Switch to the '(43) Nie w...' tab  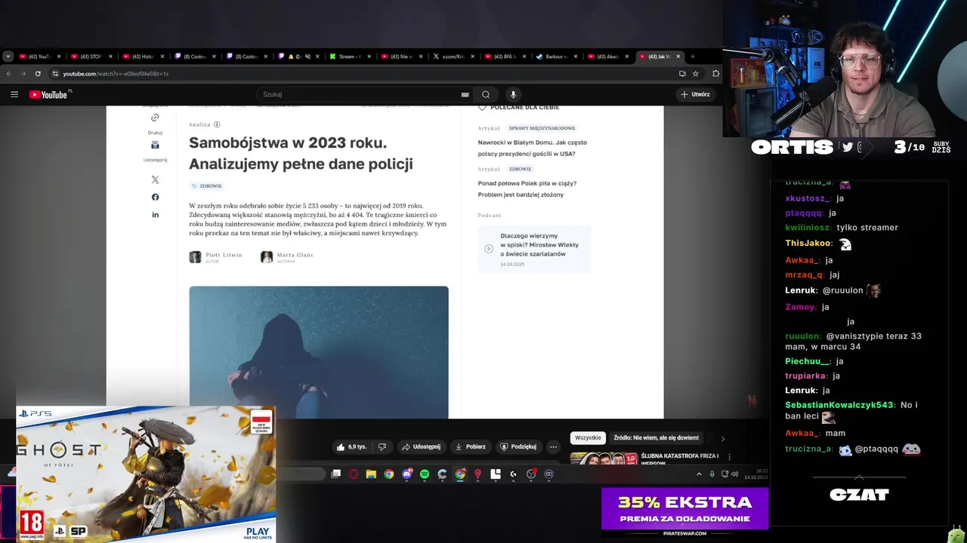403,57
